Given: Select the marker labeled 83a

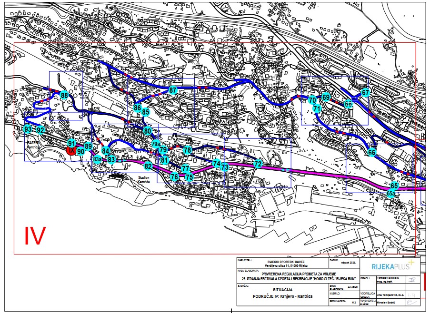Looking at the screenshot, I should point(97,159).
